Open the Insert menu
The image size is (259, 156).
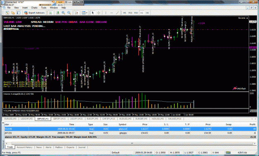coord(25,7)
